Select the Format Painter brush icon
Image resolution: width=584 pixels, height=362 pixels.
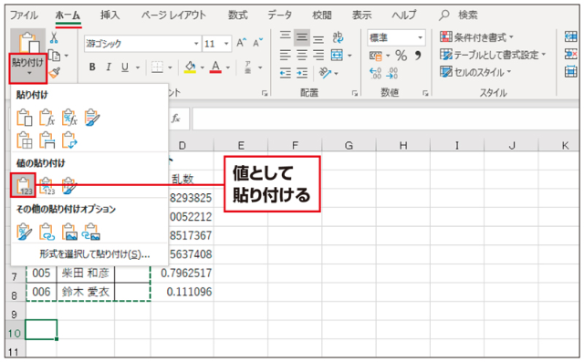[55, 72]
